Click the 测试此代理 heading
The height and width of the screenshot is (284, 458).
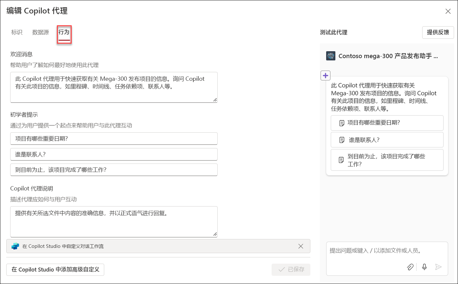click(x=333, y=33)
